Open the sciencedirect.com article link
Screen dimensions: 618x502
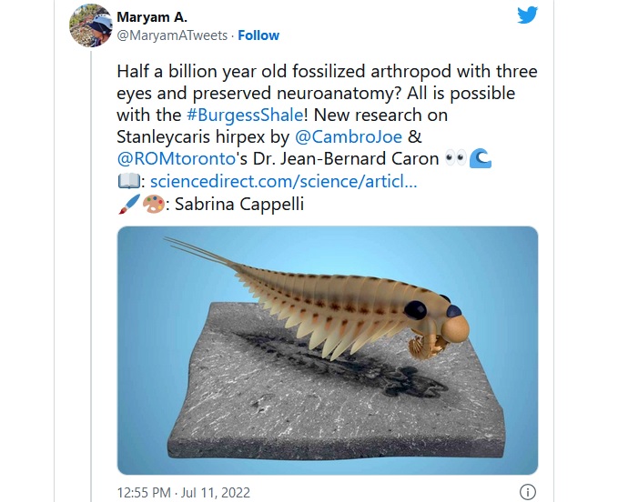pos(283,181)
